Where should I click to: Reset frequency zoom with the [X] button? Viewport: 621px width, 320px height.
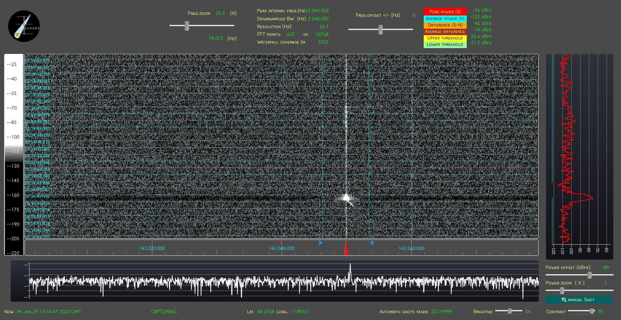click(233, 13)
